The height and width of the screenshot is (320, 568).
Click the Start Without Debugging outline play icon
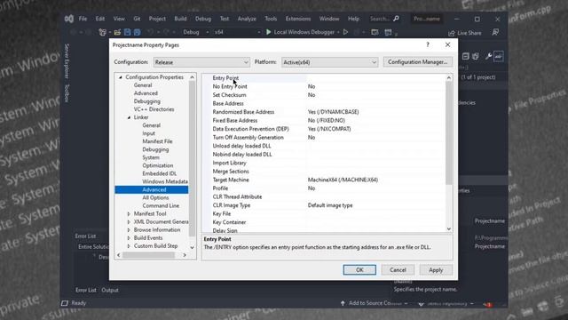pyautogui.click(x=345, y=32)
